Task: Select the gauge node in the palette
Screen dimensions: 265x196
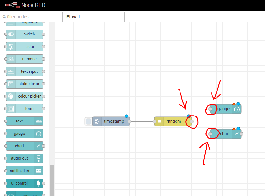Action: point(24,134)
